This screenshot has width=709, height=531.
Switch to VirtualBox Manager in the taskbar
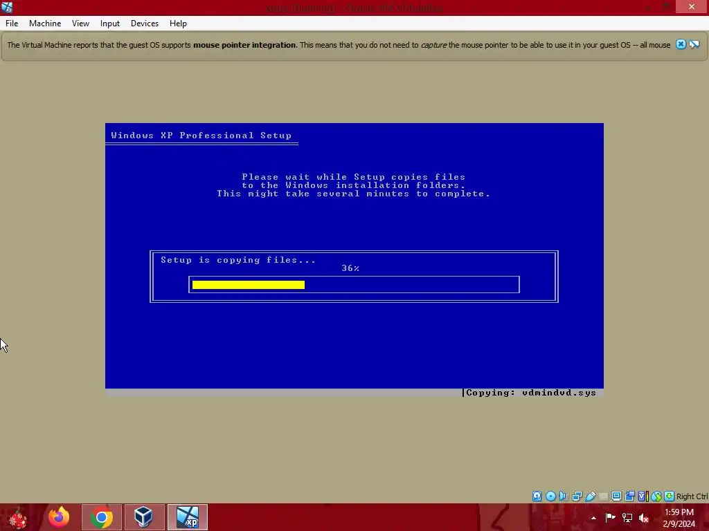(144, 517)
